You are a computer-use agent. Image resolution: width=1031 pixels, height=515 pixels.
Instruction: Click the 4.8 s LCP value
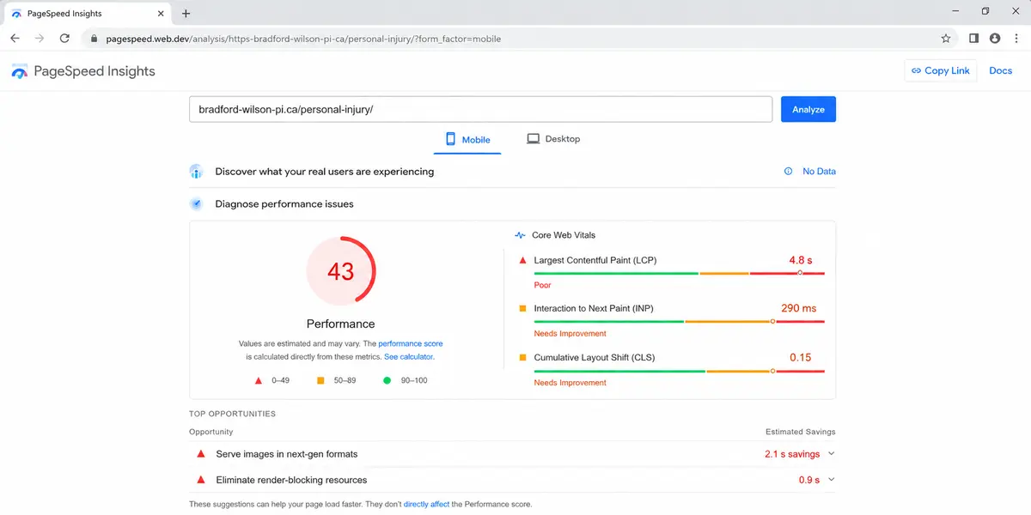click(x=801, y=260)
